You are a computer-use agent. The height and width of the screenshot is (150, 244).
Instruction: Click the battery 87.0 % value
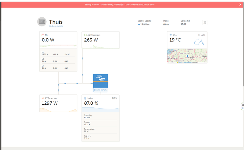(x=91, y=103)
